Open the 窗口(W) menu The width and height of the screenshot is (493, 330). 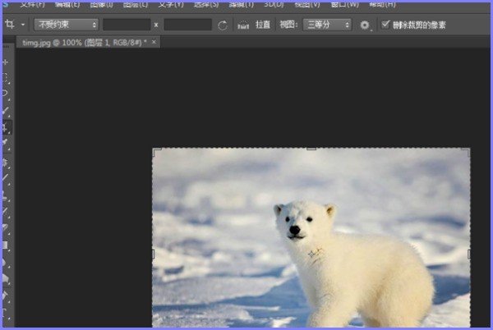[343, 4]
